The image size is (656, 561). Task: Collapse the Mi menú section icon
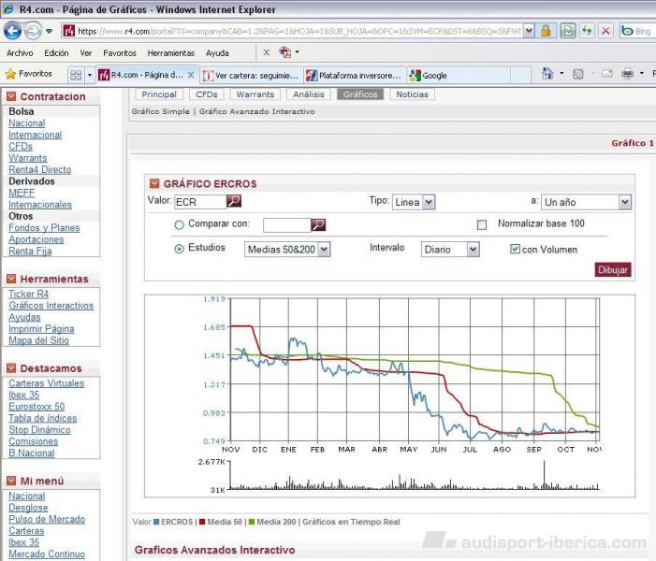pos(11,481)
